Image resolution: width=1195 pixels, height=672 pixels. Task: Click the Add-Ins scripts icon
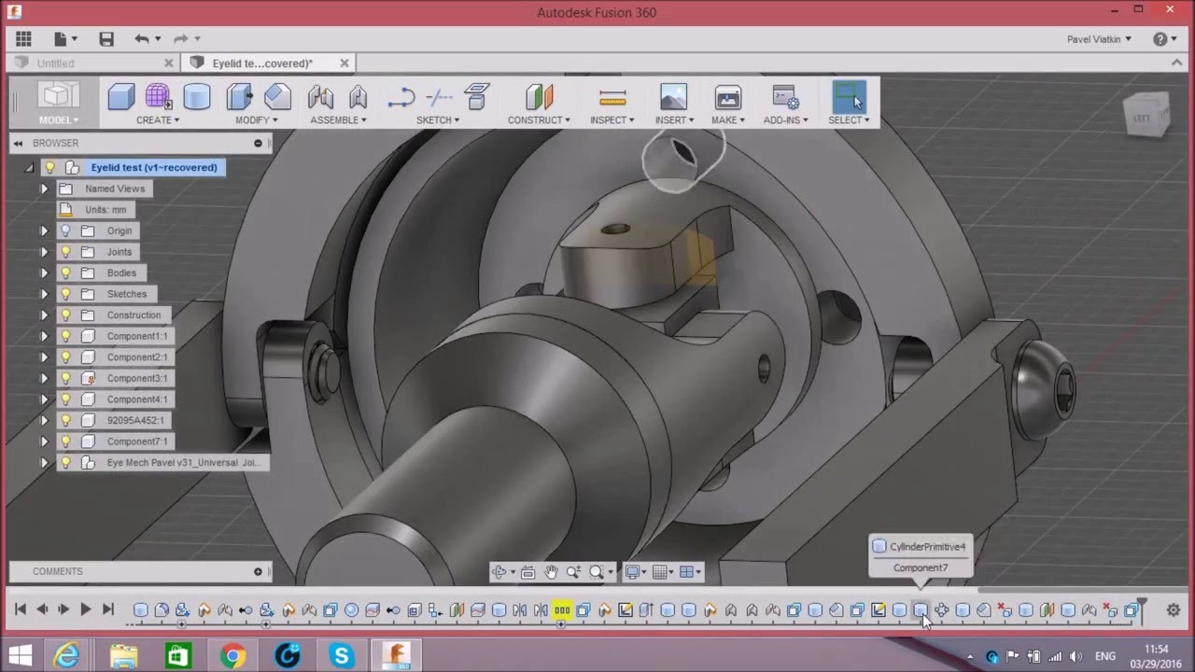point(785,97)
